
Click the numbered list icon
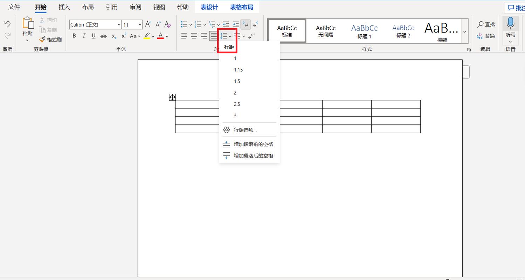[198, 24]
